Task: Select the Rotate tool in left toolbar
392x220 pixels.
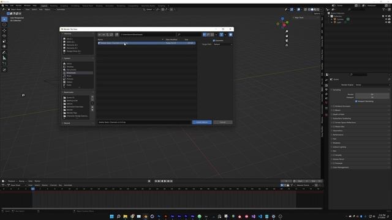Action: [4, 36]
